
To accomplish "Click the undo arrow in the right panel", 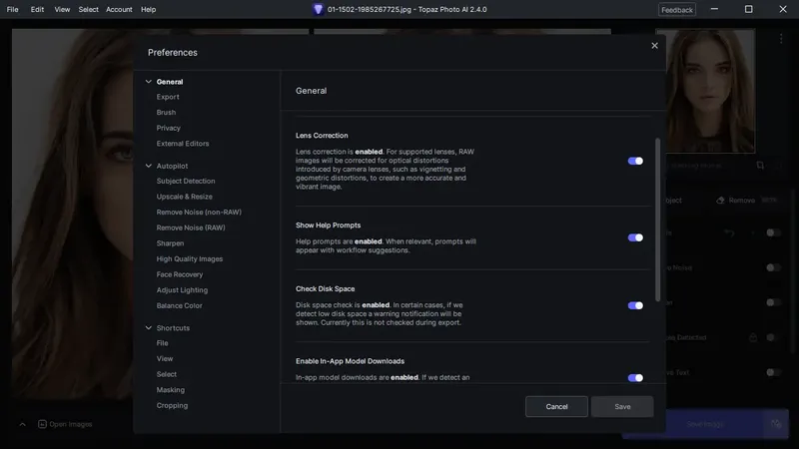I will coord(730,232).
